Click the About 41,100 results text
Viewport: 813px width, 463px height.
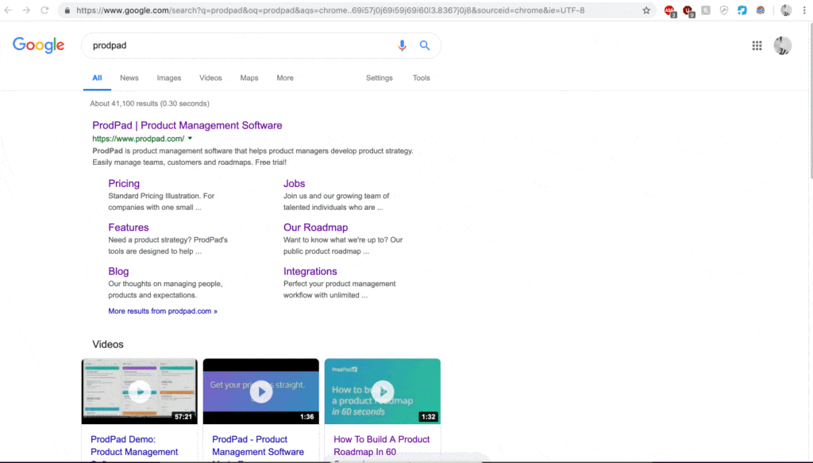[x=150, y=104]
